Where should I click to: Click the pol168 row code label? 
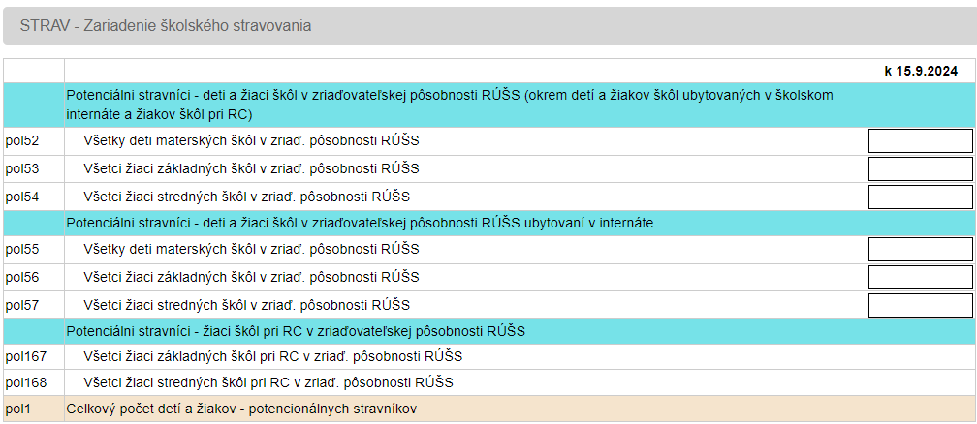(x=25, y=382)
